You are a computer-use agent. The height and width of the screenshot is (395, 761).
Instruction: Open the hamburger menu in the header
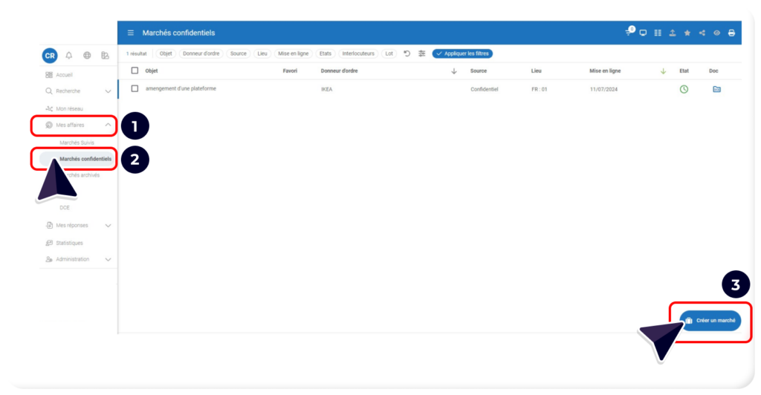131,33
